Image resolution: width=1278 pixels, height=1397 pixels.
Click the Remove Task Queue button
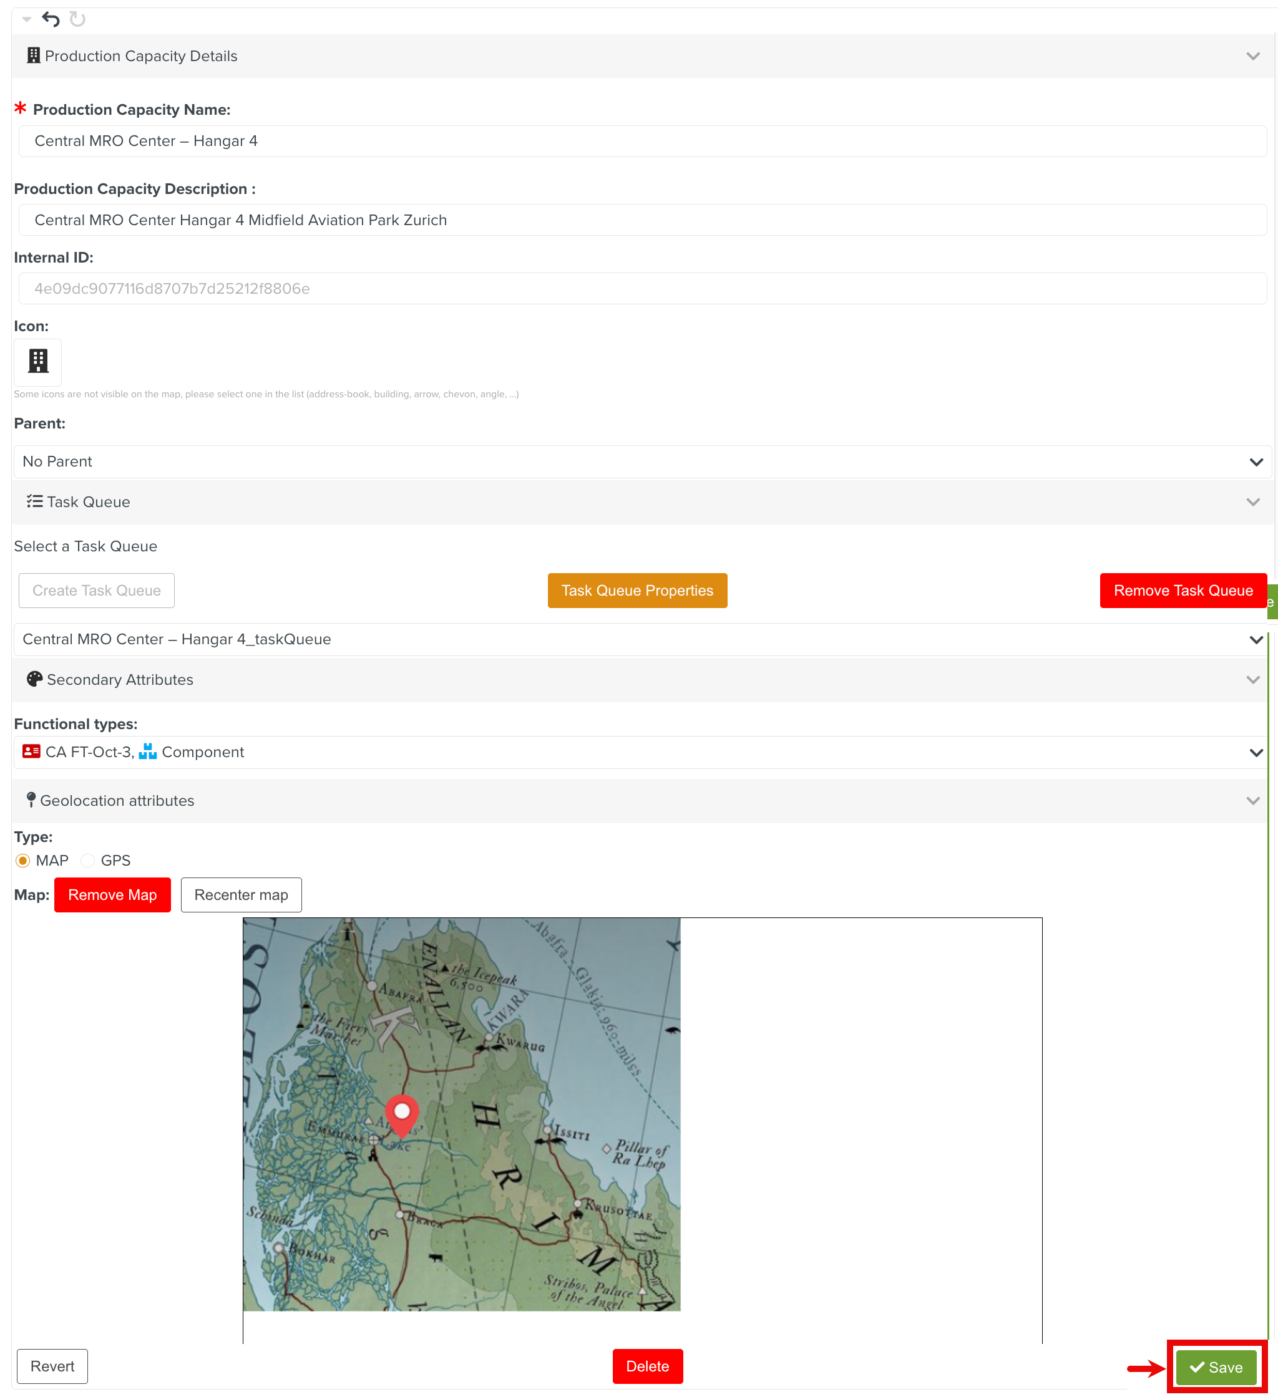tap(1183, 591)
